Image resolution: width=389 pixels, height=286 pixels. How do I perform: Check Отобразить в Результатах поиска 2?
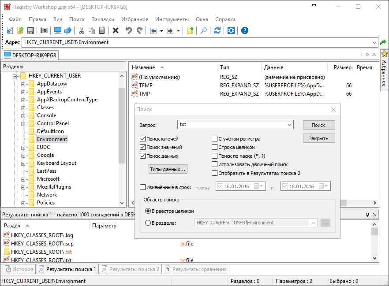coord(215,173)
